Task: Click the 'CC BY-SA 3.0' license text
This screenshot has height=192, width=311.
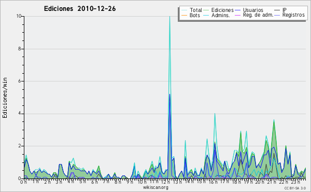Action: 295,188
